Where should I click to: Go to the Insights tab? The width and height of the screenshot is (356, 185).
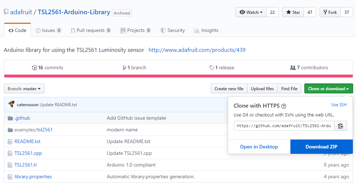206,31
